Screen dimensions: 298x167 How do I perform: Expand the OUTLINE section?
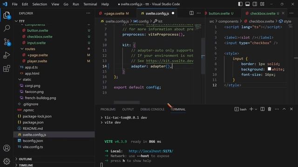[x=25, y=159]
